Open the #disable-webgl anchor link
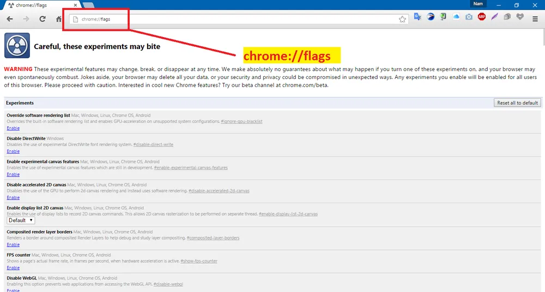Viewport: 545px width, 292px height. (168, 284)
